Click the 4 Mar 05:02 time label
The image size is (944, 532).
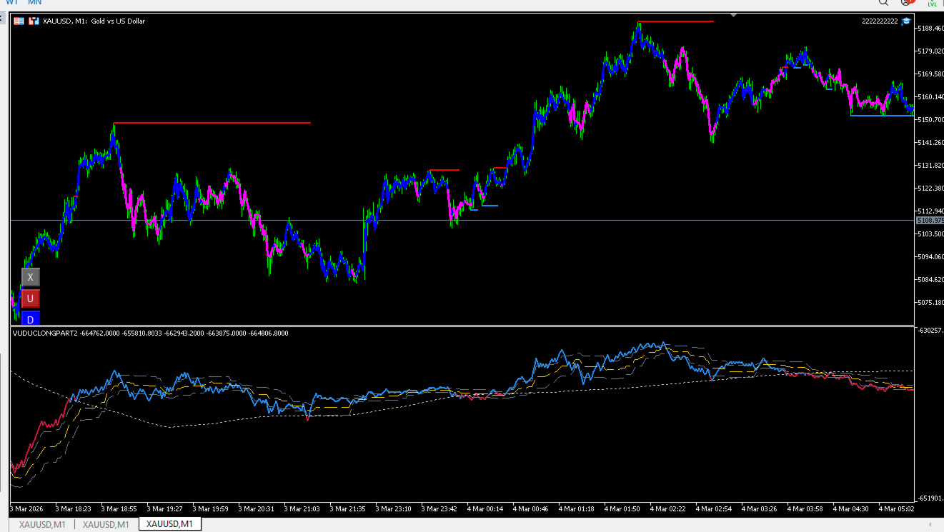click(896, 509)
